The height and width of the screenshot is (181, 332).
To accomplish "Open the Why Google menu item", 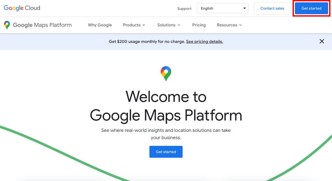I will tap(100, 25).
